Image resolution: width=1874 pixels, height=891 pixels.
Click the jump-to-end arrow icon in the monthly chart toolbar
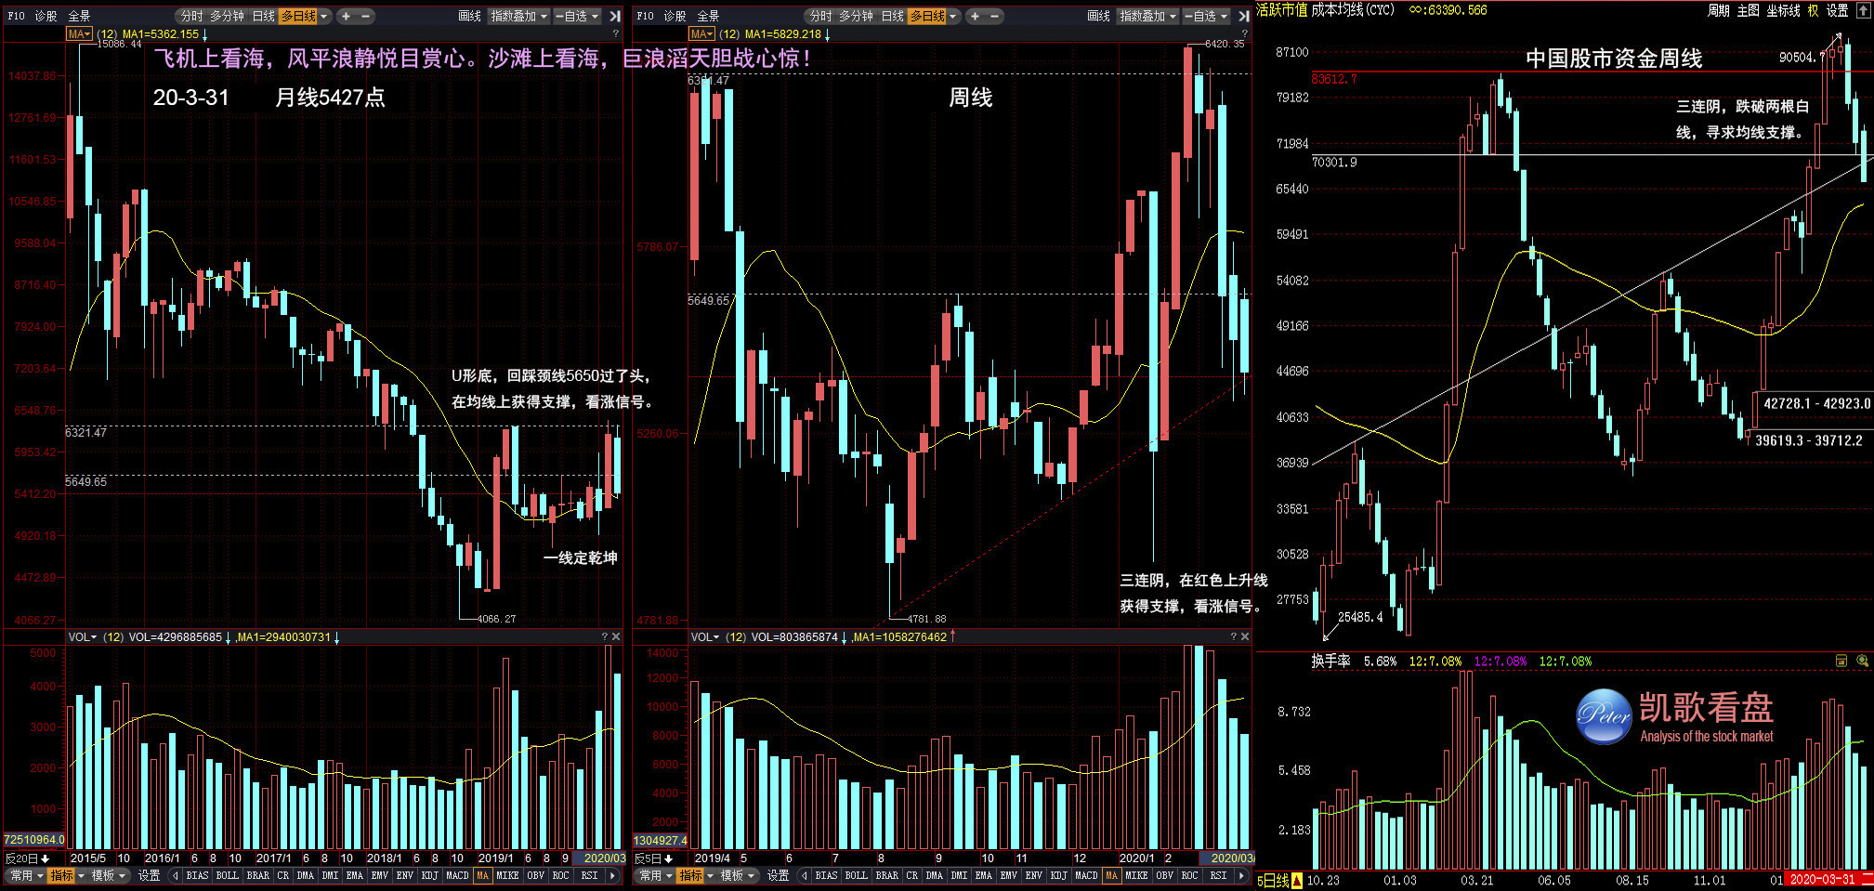pyautogui.click(x=614, y=16)
